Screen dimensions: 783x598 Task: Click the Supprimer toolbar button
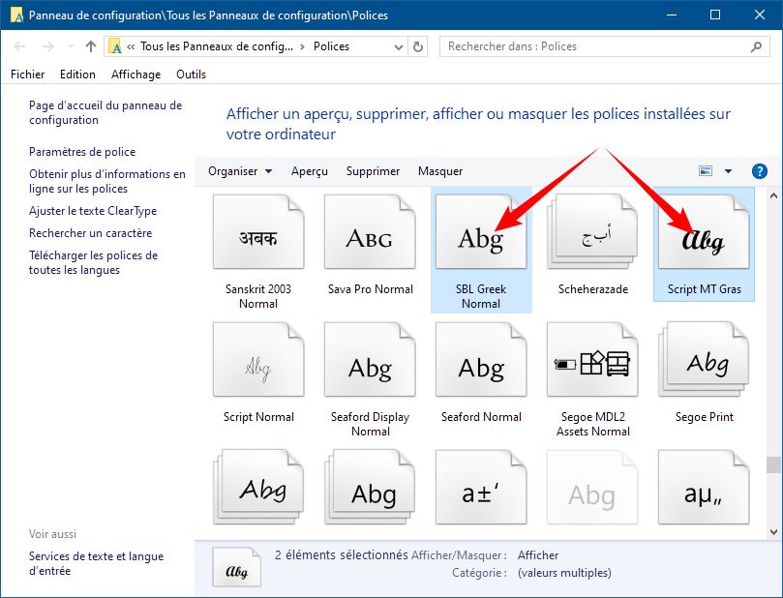point(373,171)
